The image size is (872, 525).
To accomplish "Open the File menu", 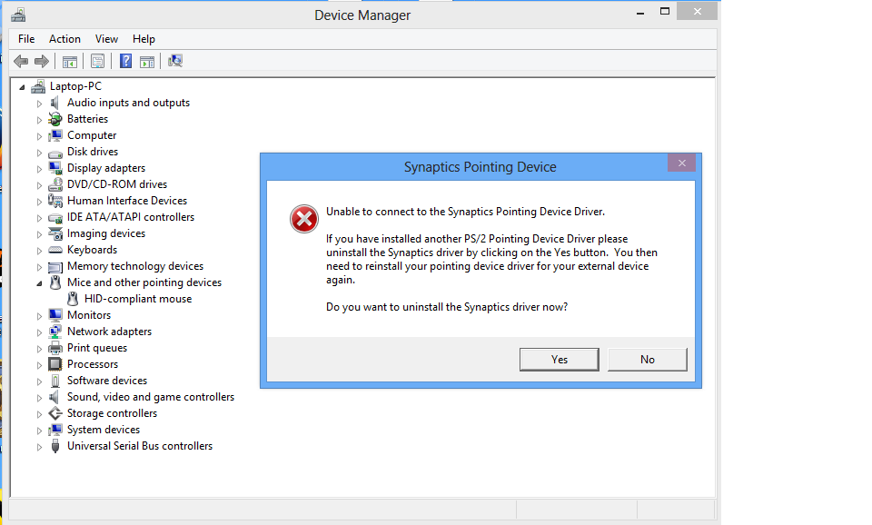I will pyautogui.click(x=26, y=39).
